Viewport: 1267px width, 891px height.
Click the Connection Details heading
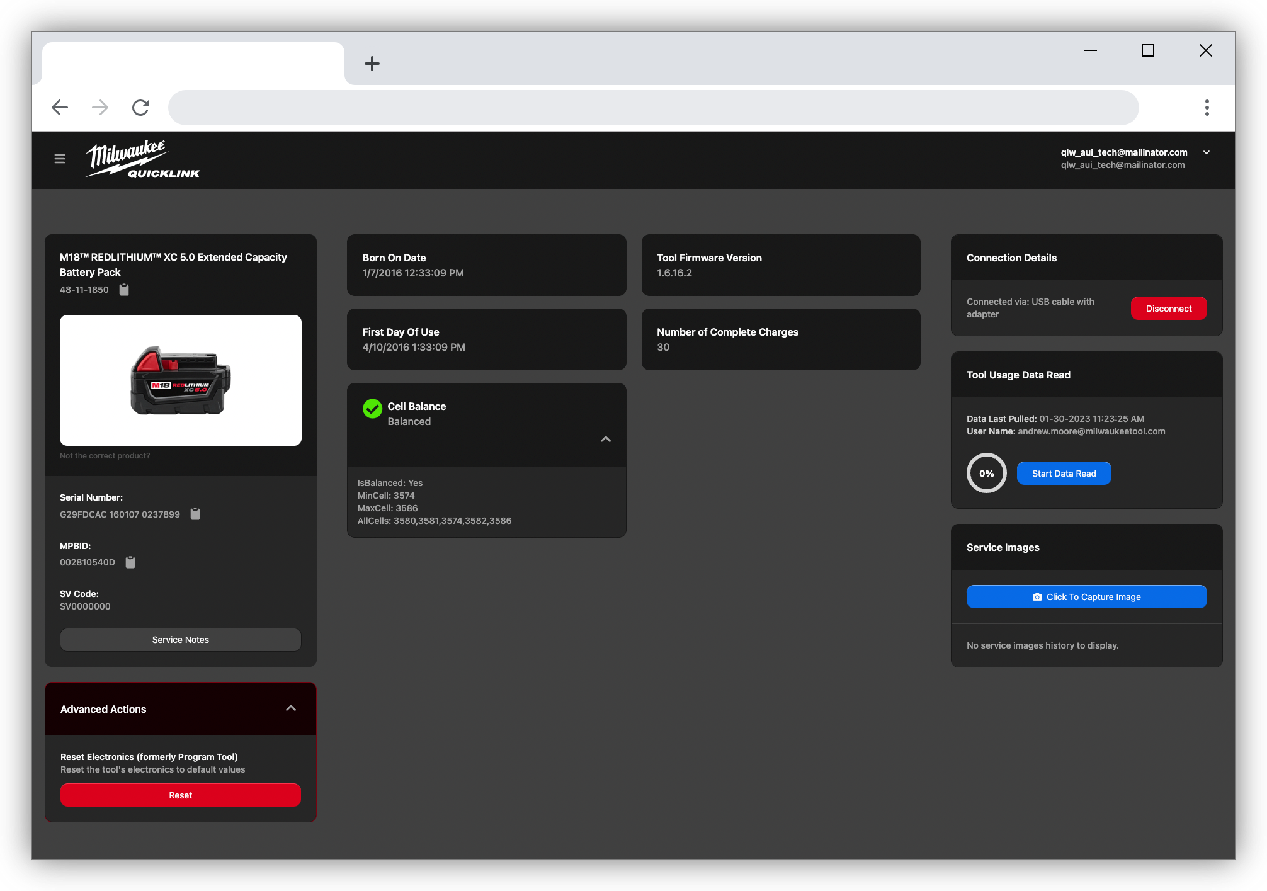click(x=1011, y=258)
